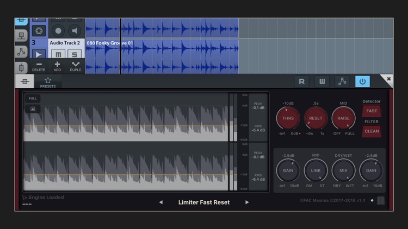
Task: Click the play arrow icon on Audio Track 2
Action: 39,54
